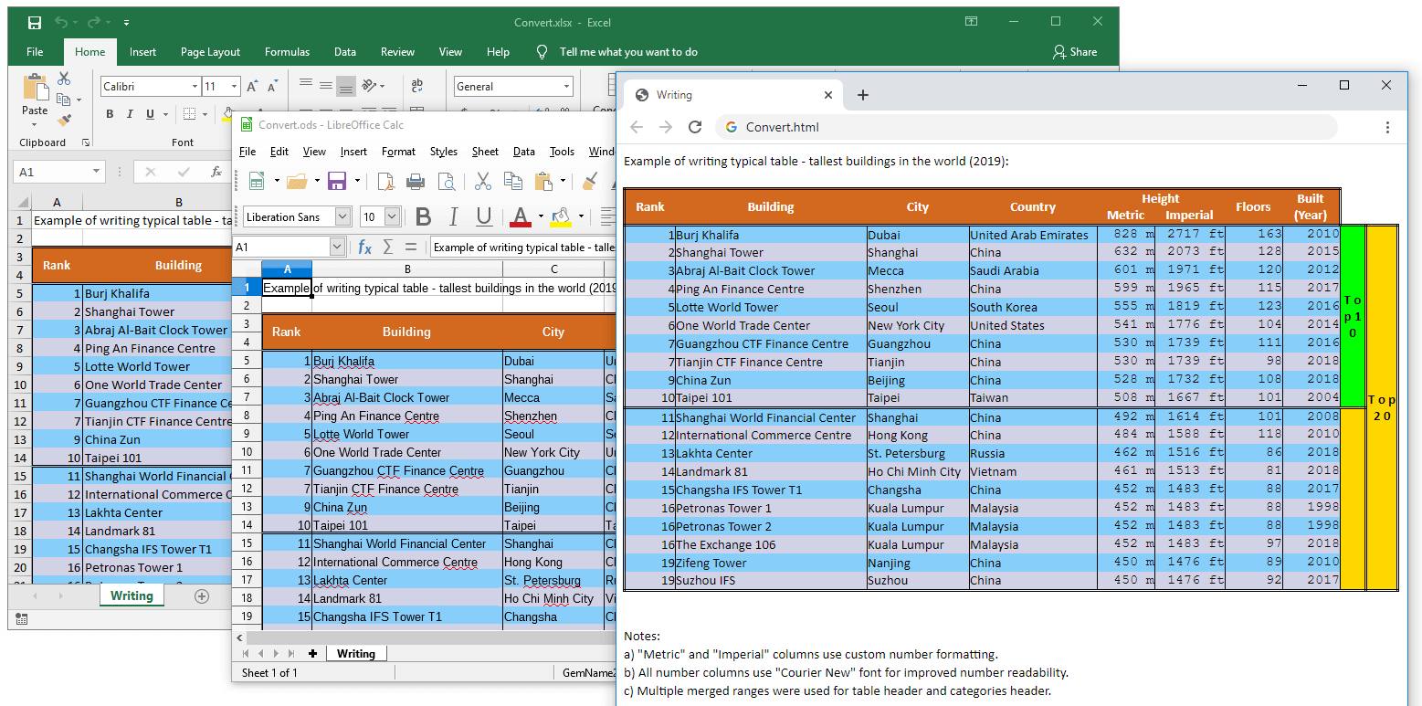
Task: Open Excel's General number format dropdown
Action: pyautogui.click(x=566, y=86)
